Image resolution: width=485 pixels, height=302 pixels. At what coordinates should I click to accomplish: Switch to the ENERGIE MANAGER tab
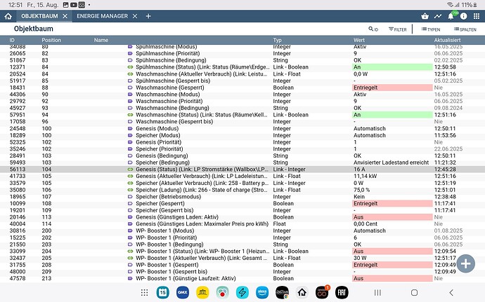point(102,16)
